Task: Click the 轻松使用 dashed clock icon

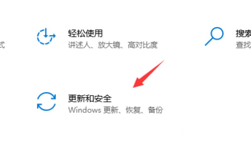Action: click(46, 36)
